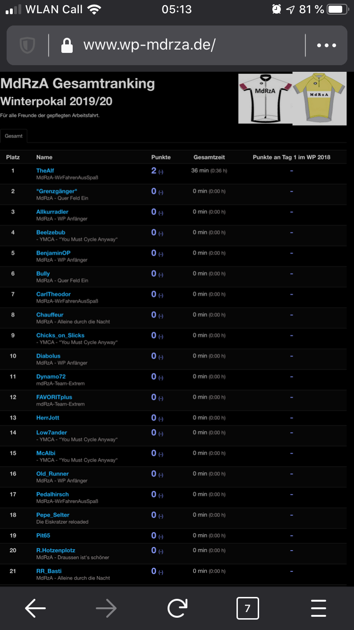Navigate forward using the forward arrow

106,608
